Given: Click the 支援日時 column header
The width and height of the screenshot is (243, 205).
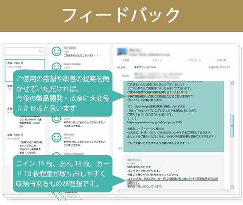Looking at the screenshot, I should [x=221, y=60].
